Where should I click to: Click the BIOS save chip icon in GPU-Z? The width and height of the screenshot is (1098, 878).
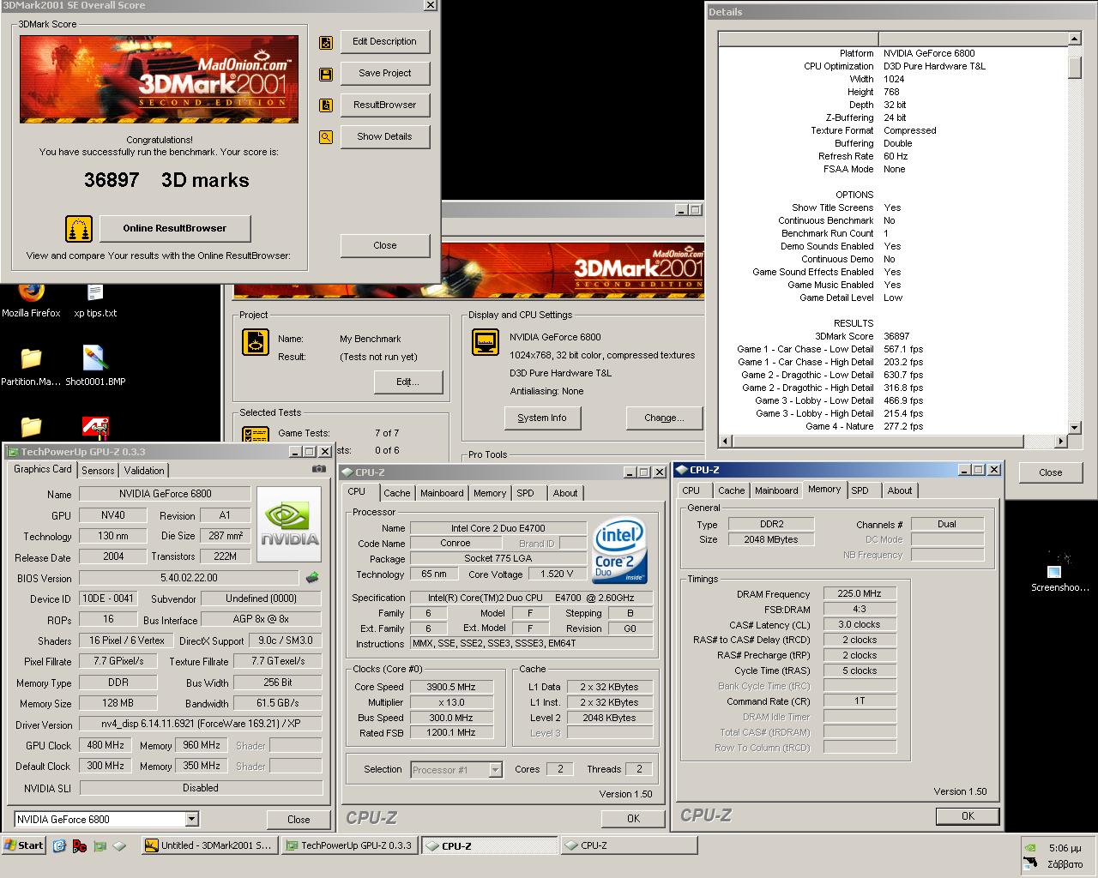(312, 578)
